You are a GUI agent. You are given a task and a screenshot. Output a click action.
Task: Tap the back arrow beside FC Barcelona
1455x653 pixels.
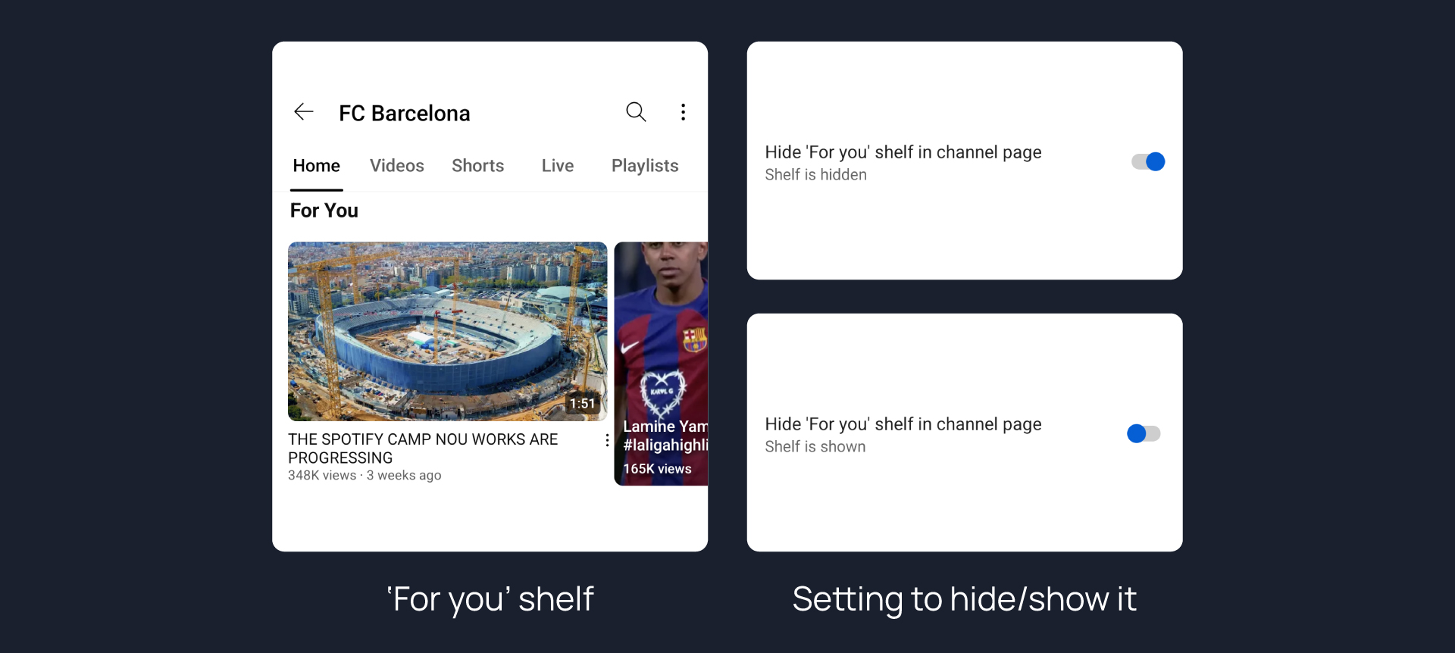tap(304, 112)
